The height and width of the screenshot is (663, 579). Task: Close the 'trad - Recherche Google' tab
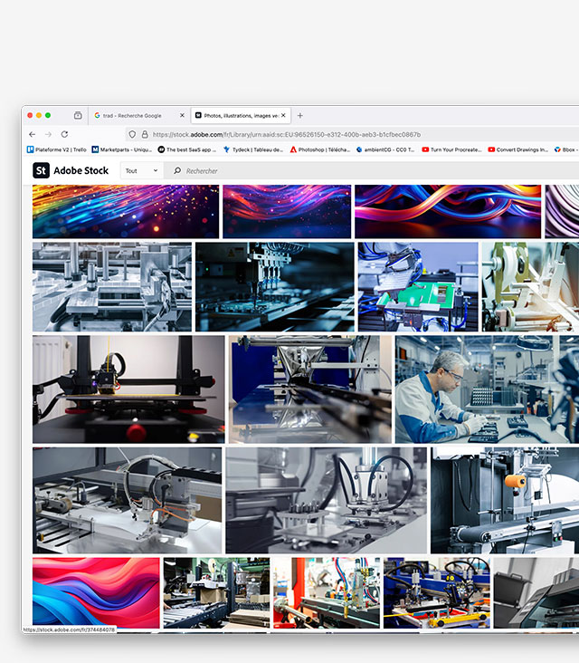coord(182,115)
